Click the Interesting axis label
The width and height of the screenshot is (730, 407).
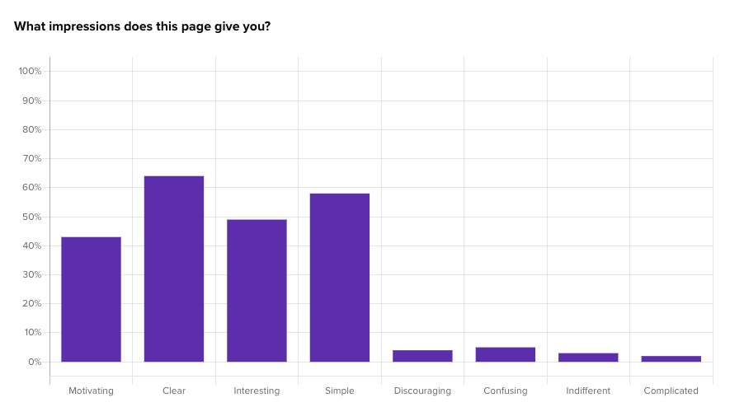(257, 391)
